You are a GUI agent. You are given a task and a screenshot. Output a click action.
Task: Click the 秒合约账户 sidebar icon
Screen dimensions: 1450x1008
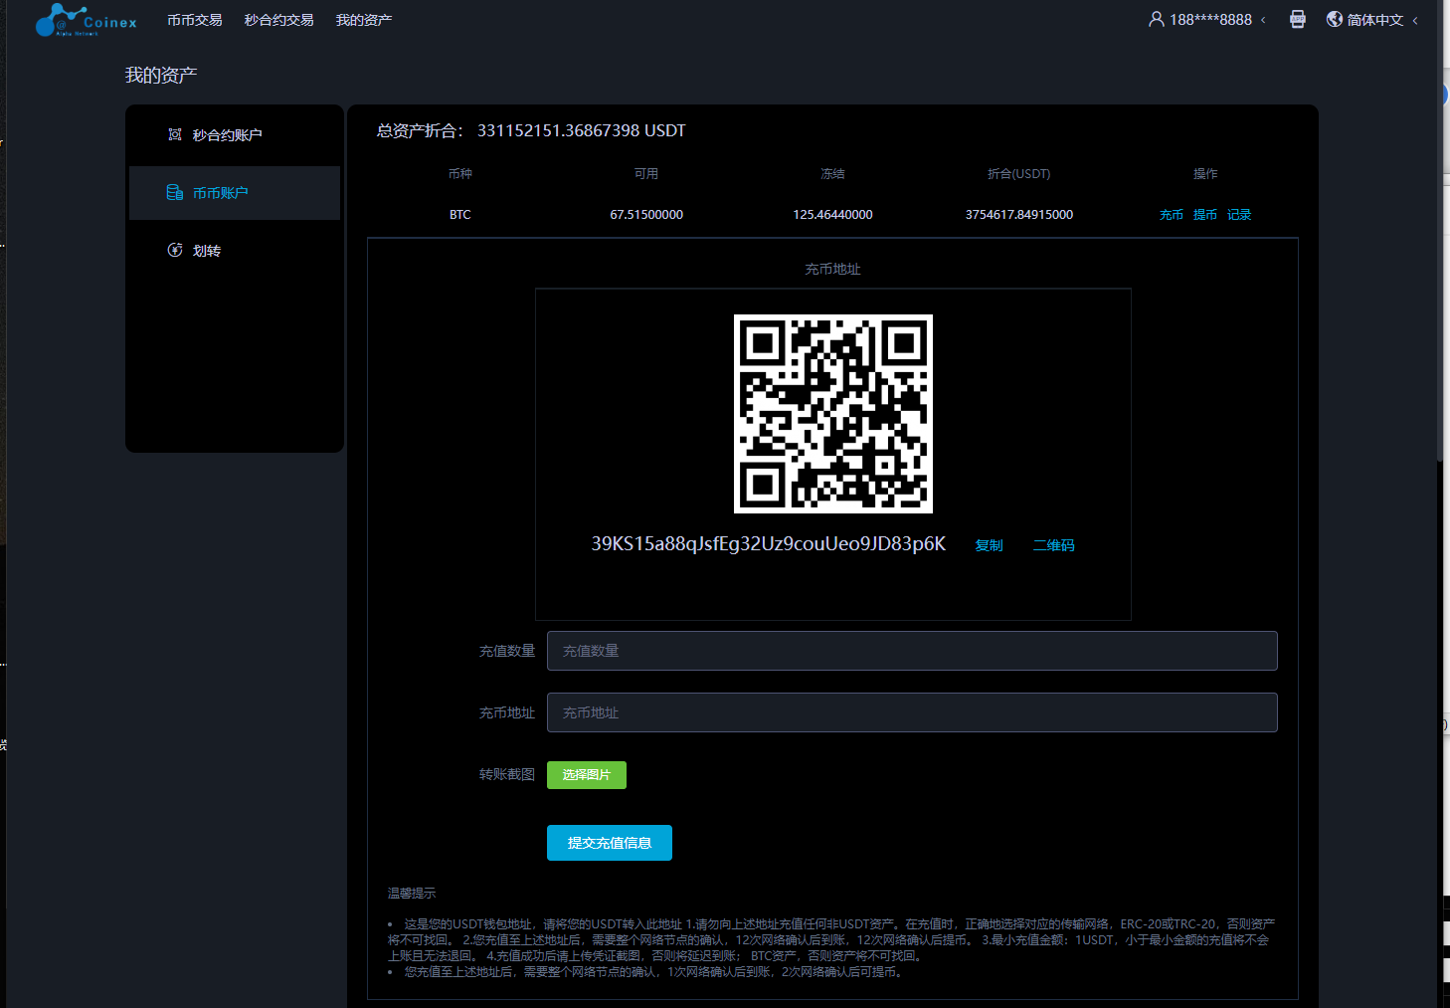tap(175, 134)
